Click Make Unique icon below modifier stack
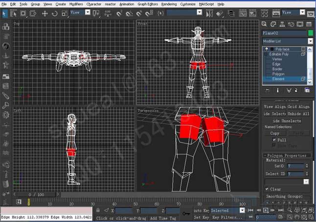 click(289, 90)
